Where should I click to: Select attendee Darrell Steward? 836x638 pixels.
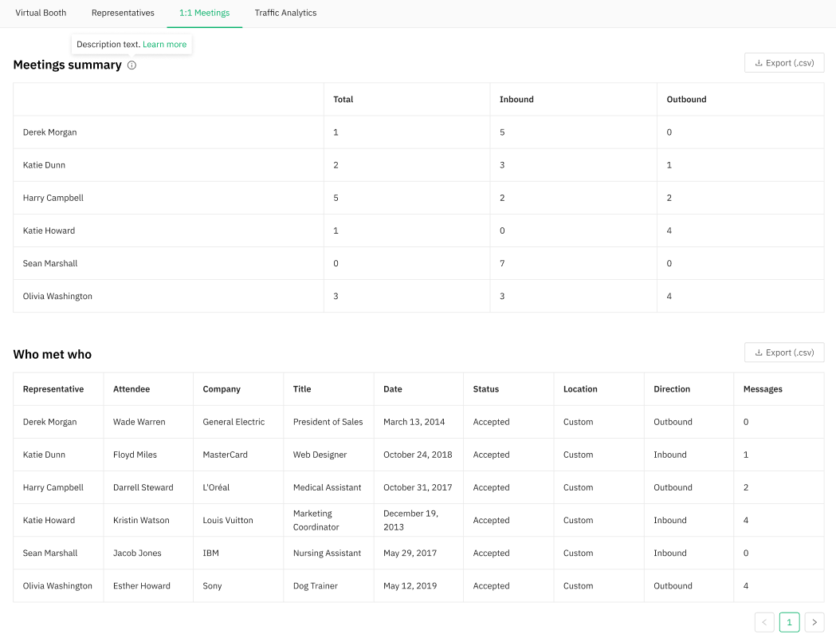tap(143, 487)
